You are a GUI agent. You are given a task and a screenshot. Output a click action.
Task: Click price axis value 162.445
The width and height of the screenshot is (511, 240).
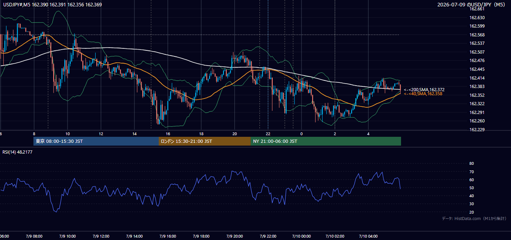coord(478,69)
